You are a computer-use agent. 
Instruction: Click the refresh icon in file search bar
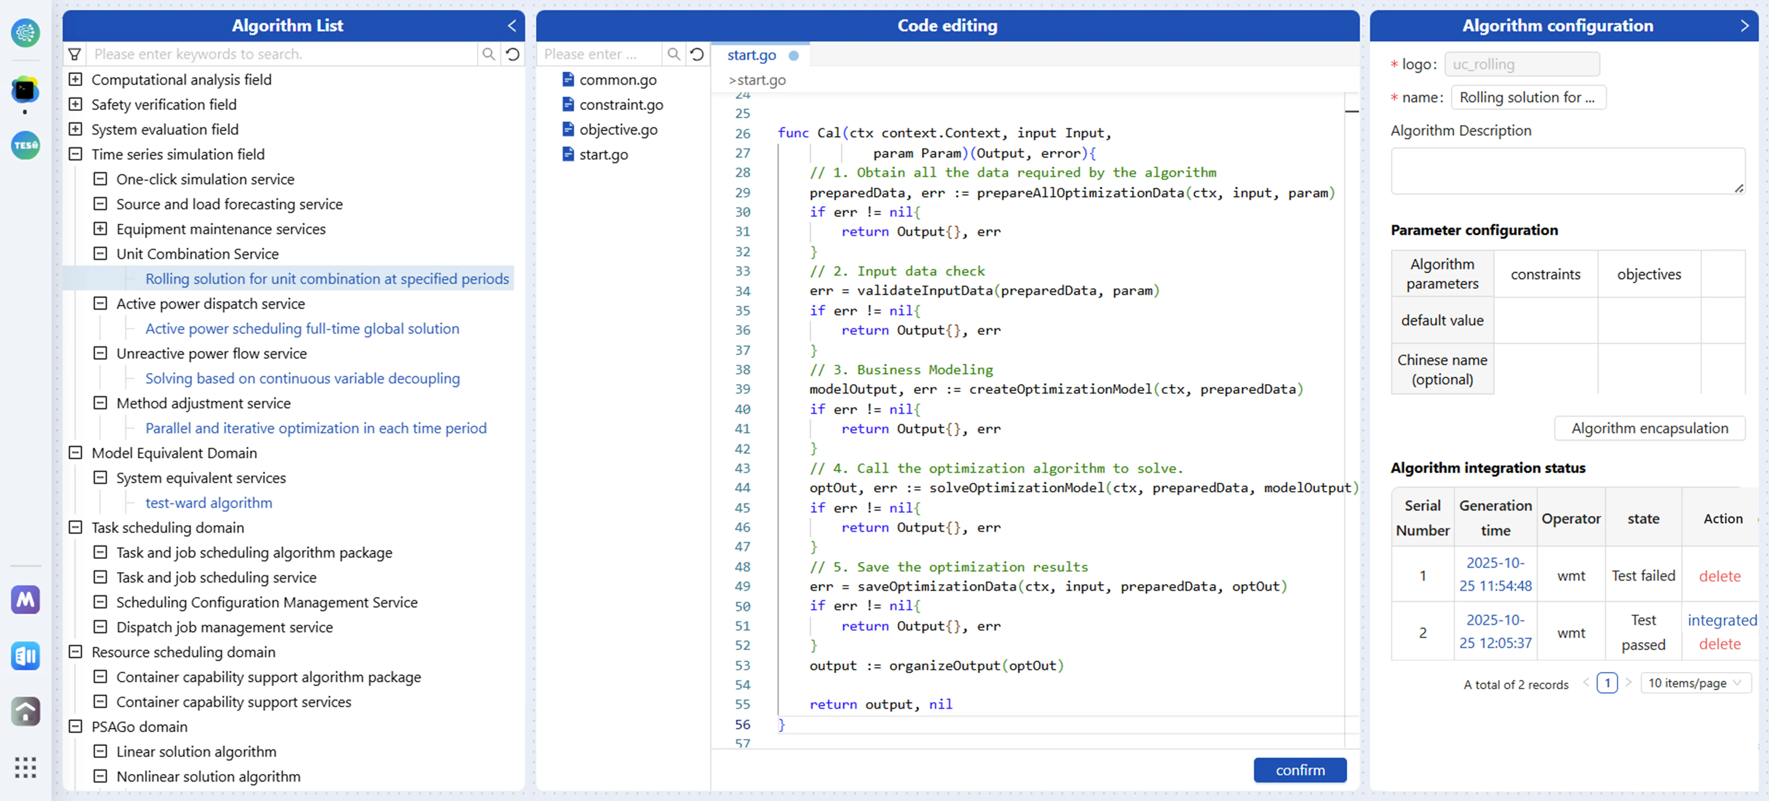pyautogui.click(x=697, y=54)
